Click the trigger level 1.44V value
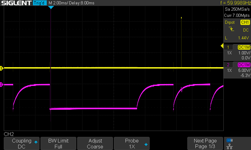The image size is (251, 150). click(243, 38)
